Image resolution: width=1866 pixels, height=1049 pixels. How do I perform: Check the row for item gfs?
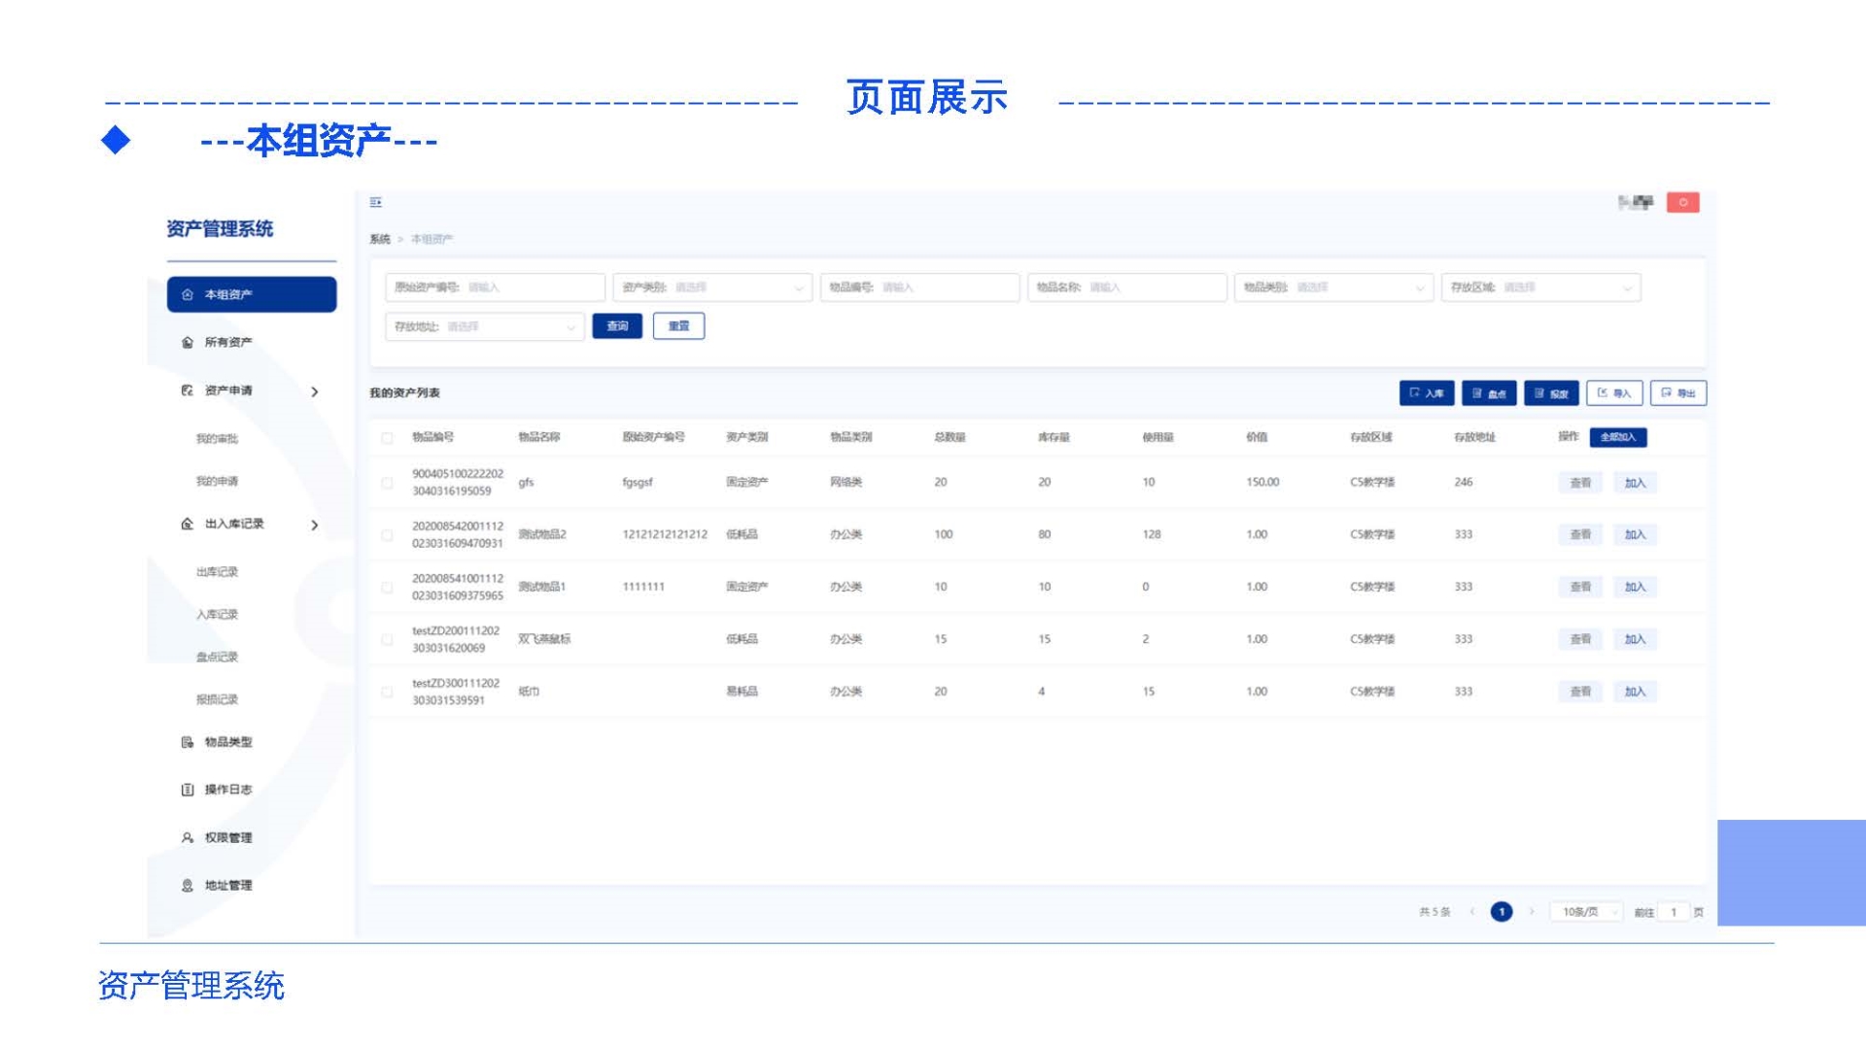coord(387,483)
